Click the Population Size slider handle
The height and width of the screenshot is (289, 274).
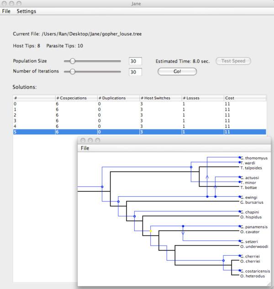pyautogui.click(x=72, y=61)
